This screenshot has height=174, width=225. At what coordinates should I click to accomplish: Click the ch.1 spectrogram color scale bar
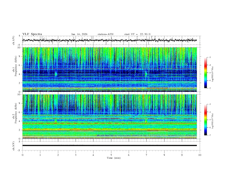click(206, 72)
